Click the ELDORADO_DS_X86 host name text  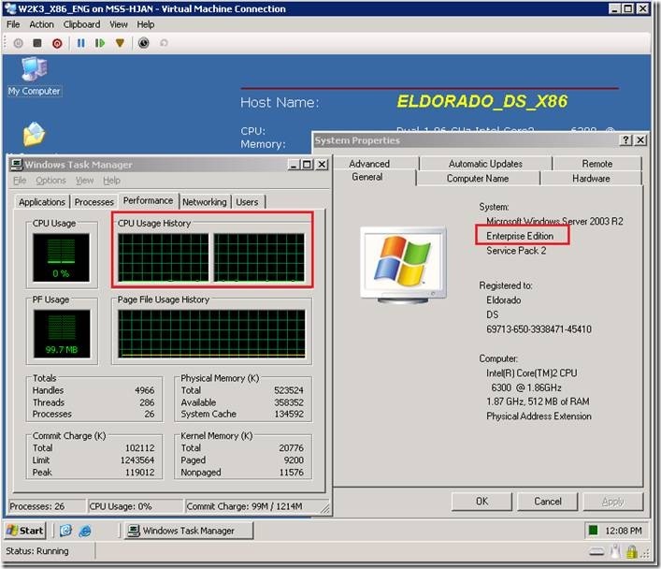[482, 102]
